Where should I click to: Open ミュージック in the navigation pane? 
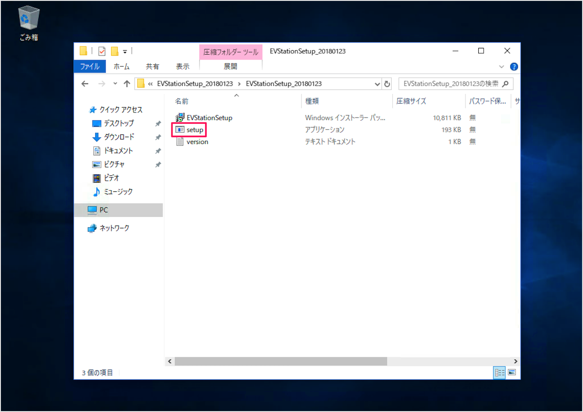(113, 192)
